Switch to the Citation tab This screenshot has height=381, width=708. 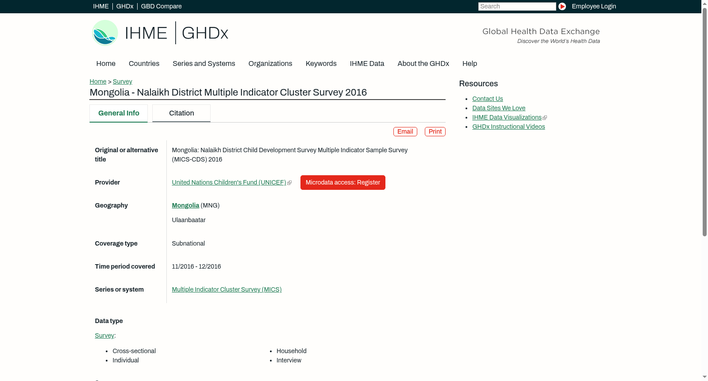[181, 113]
